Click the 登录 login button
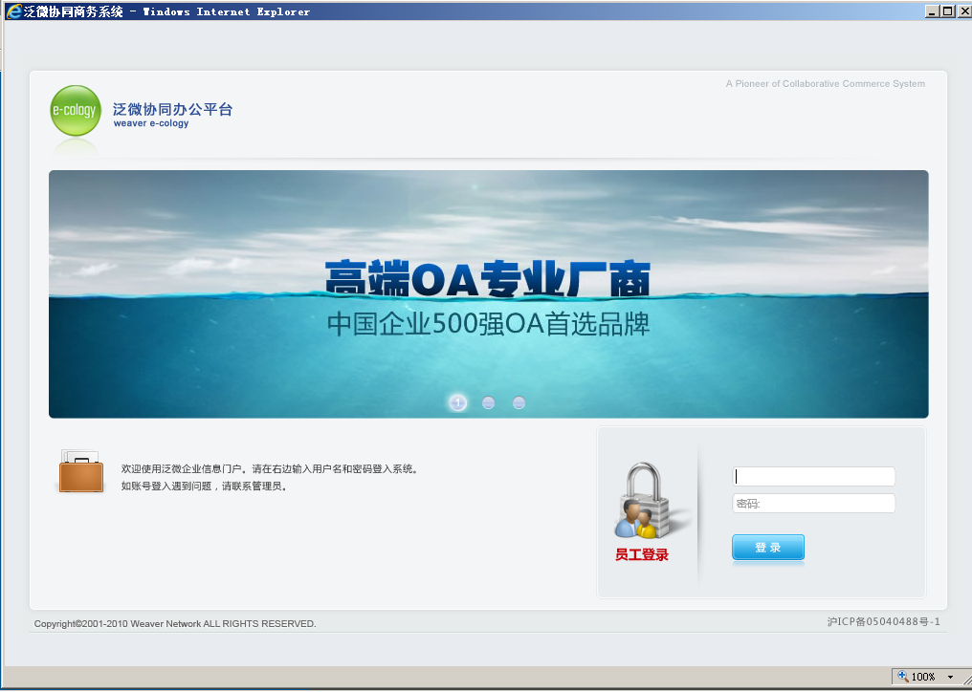 pos(768,547)
